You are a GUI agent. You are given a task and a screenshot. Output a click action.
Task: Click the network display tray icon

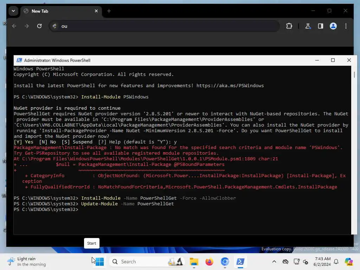click(x=296, y=262)
